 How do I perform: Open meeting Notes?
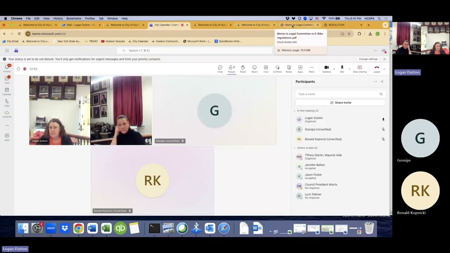pos(289,69)
